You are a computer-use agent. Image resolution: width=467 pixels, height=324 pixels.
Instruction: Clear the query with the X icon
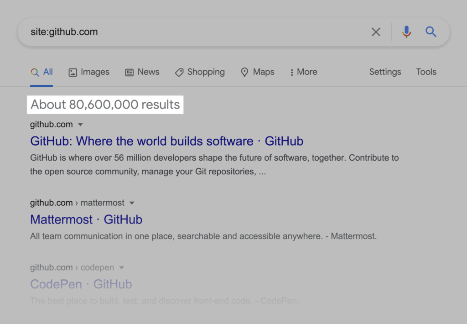point(376,31)
